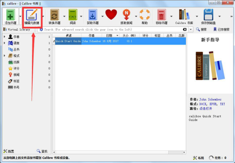Click the advanced search gear icon

coord(41,30)
